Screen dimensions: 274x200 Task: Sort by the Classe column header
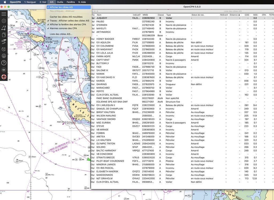point(161,15)
